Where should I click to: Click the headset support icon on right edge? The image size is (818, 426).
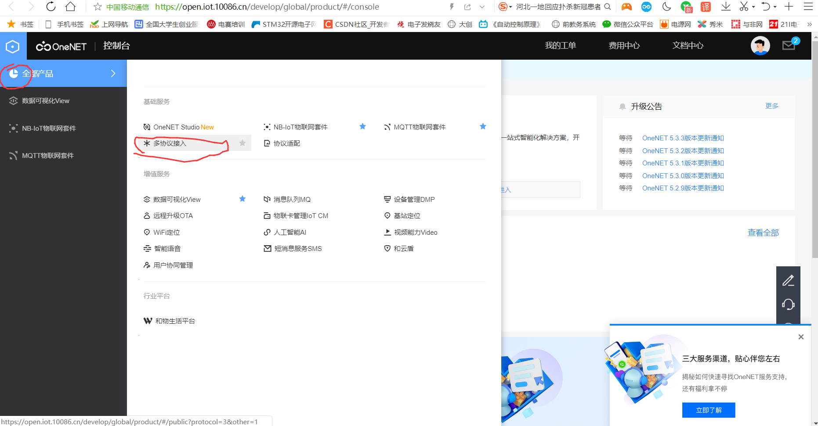coord(788,304)
